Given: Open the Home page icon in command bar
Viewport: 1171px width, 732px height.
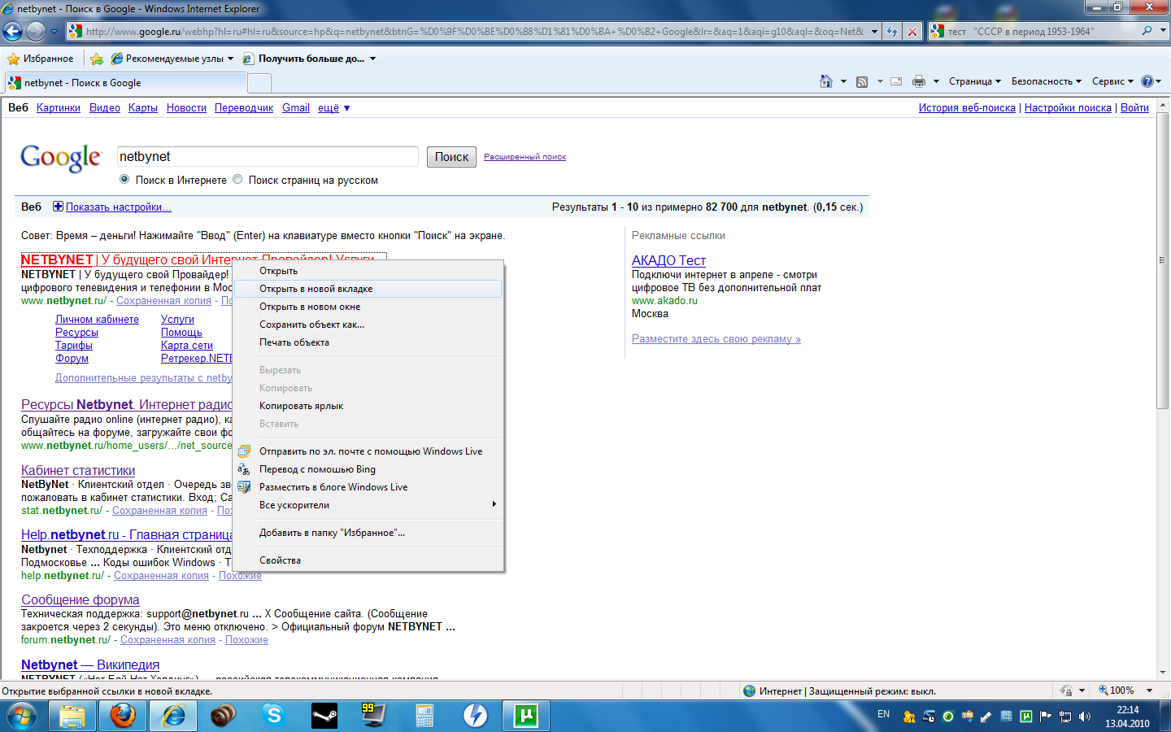Looking at the screenshot, I should 826,81.
